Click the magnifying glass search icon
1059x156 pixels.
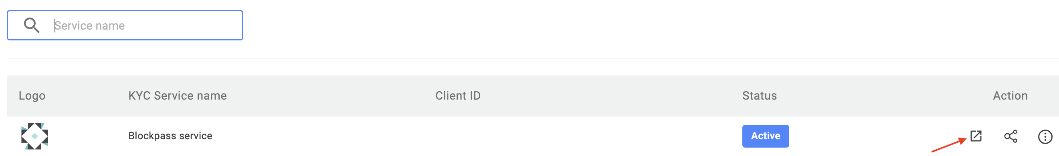click(x=32, y=26)
